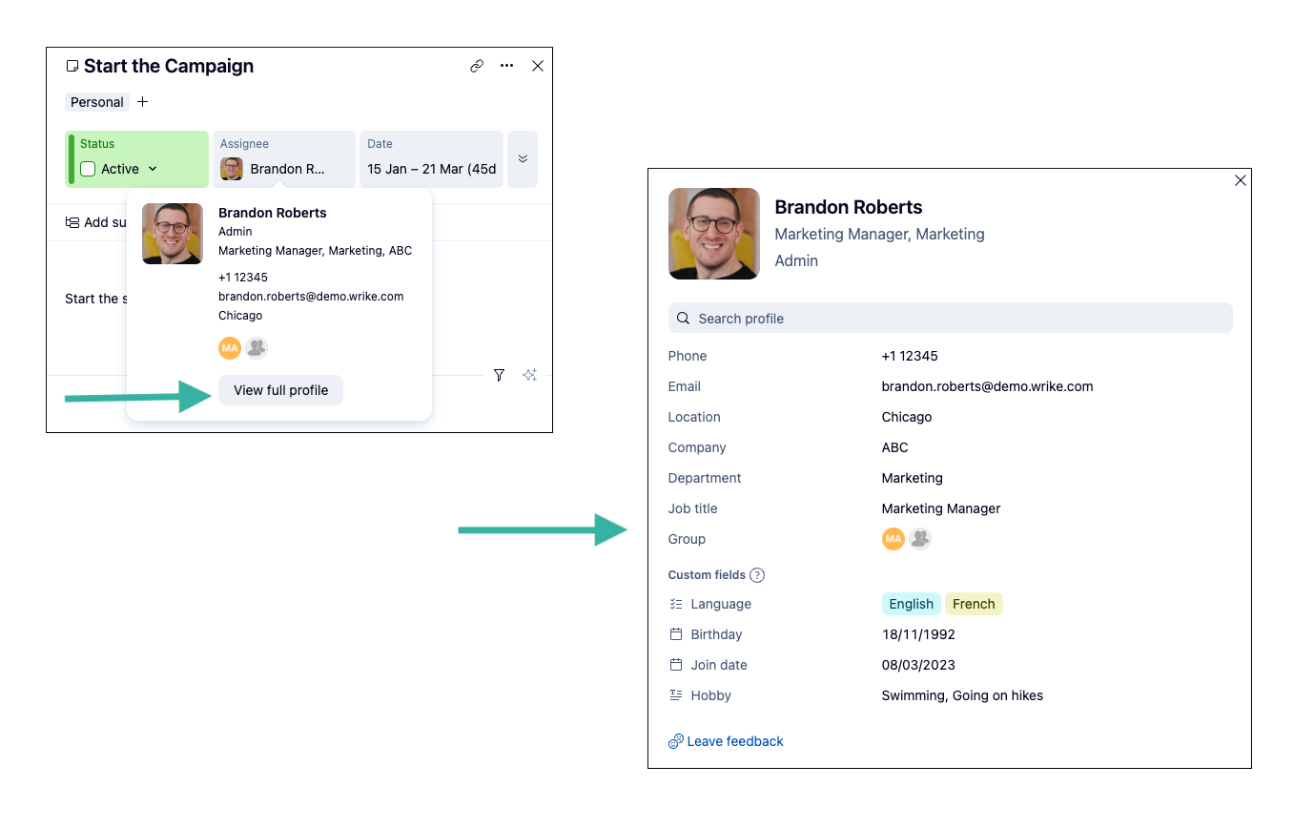
Task: Click Brandon Roberts photo in popup card
Action: pos(173,234)
